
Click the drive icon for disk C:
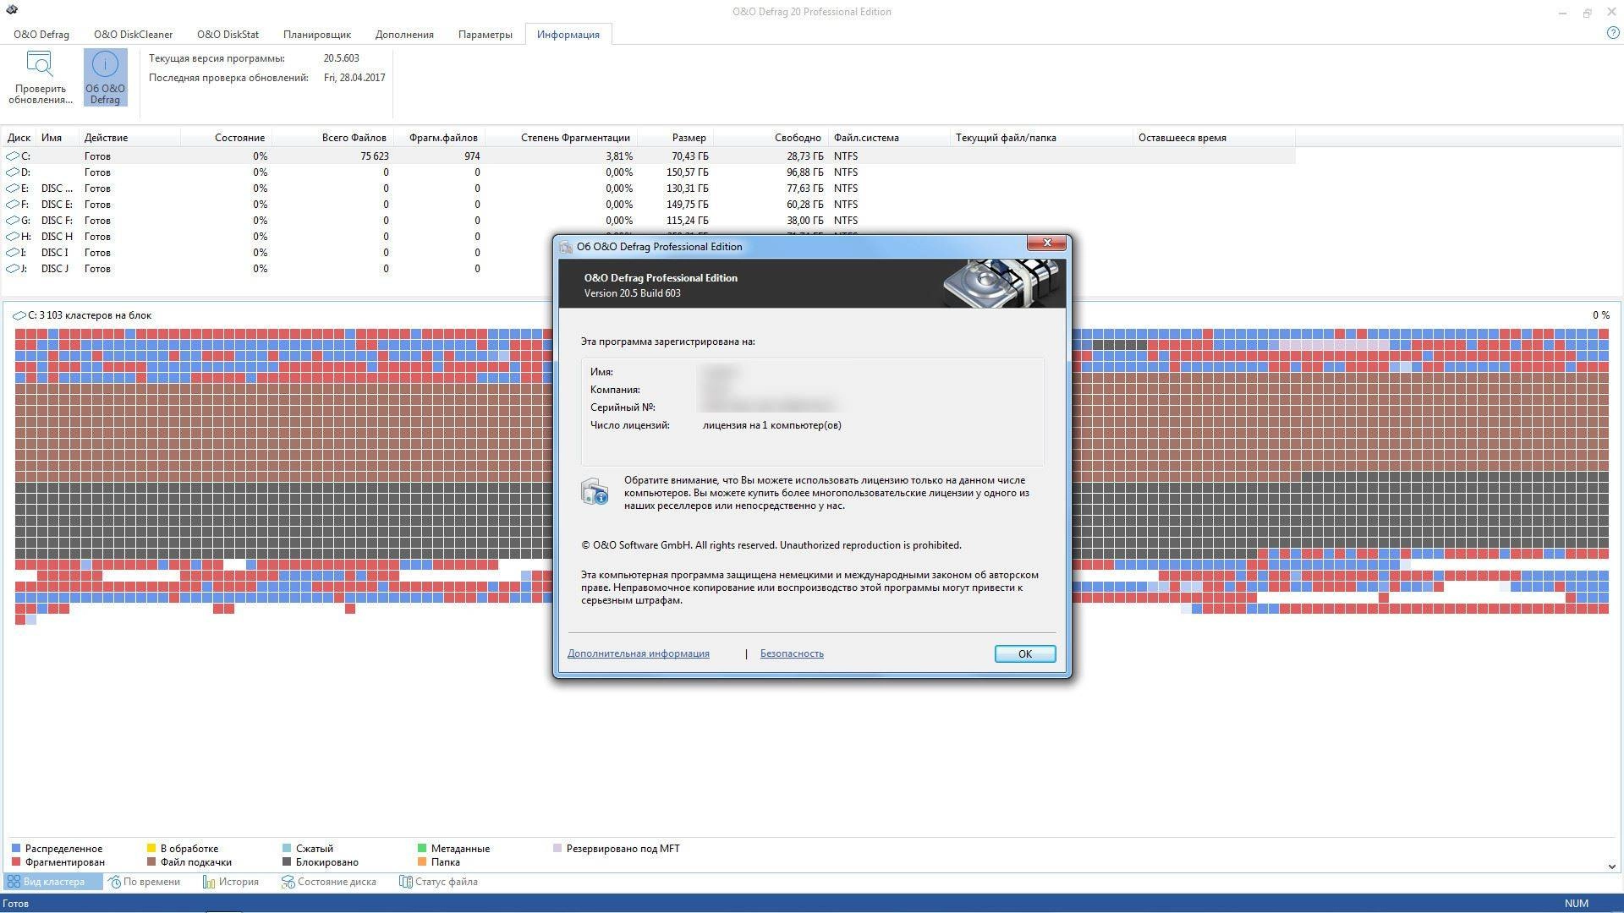pyautogui.click(x=13, y=156)
